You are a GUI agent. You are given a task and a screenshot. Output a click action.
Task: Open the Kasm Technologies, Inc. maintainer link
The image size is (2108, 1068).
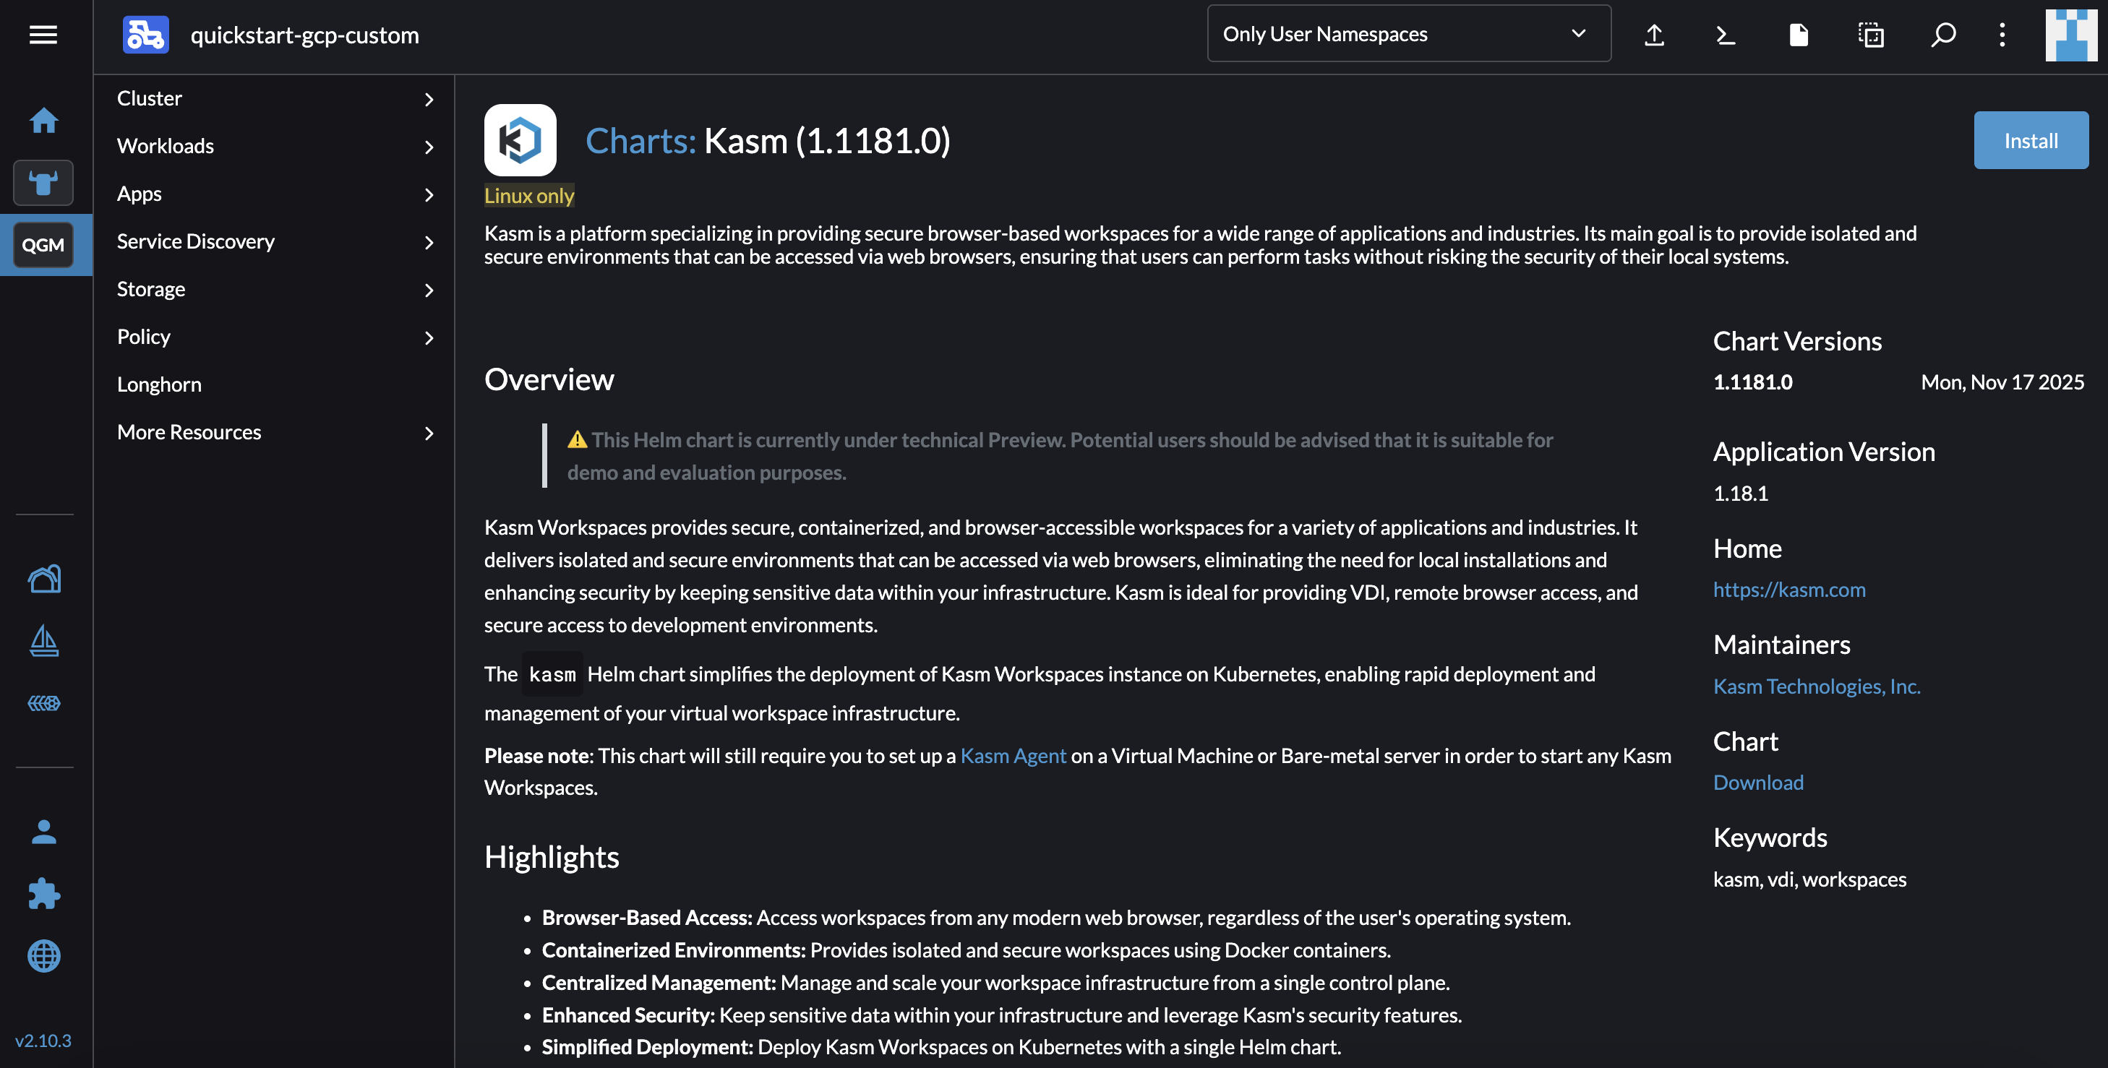[x=1817, y=686]
